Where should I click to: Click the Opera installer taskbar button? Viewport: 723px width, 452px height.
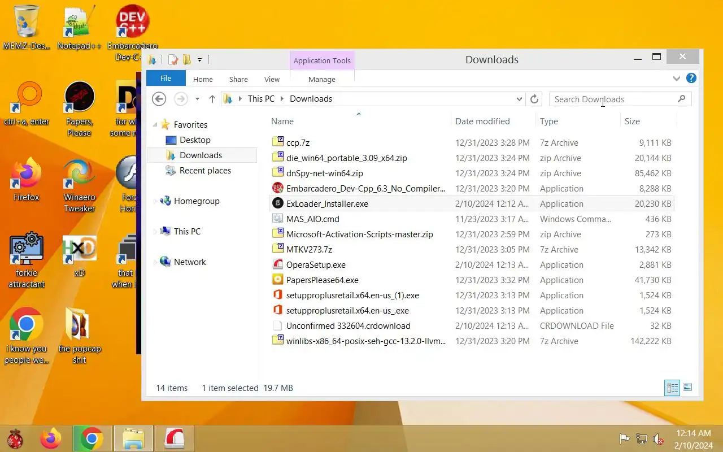[175, 438]
